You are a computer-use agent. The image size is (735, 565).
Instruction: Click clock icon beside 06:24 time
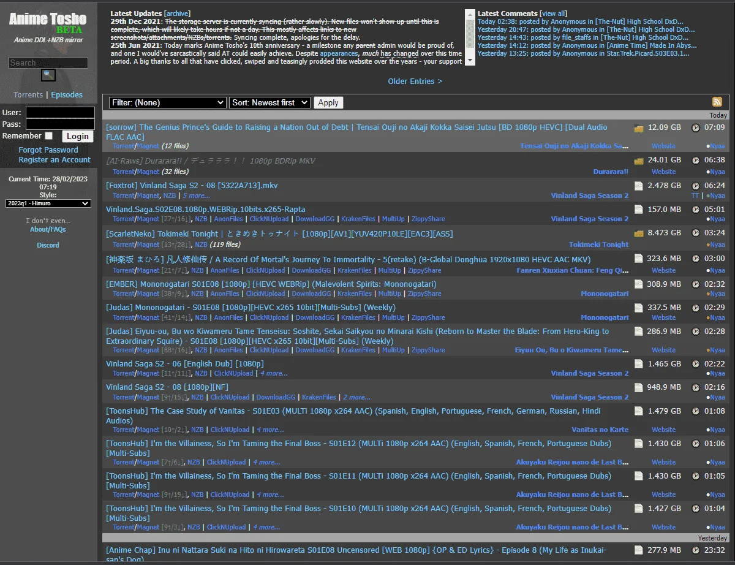tap(695, 186)
